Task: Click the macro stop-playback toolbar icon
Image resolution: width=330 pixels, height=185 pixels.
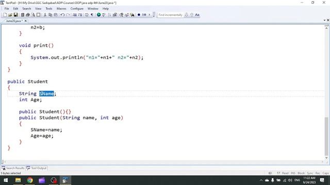Action: point(144,15)
